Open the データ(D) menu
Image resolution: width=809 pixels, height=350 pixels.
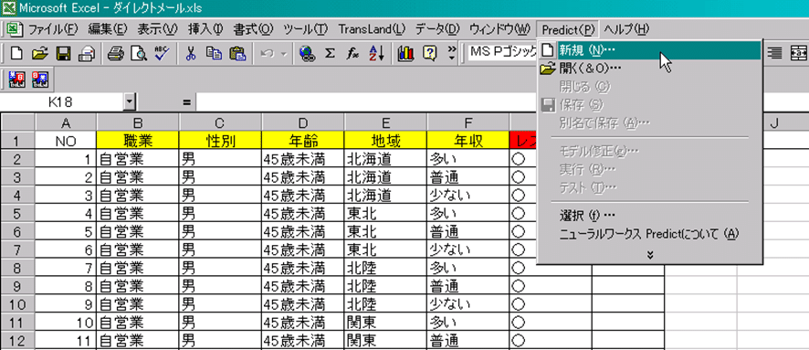[437, 29]
